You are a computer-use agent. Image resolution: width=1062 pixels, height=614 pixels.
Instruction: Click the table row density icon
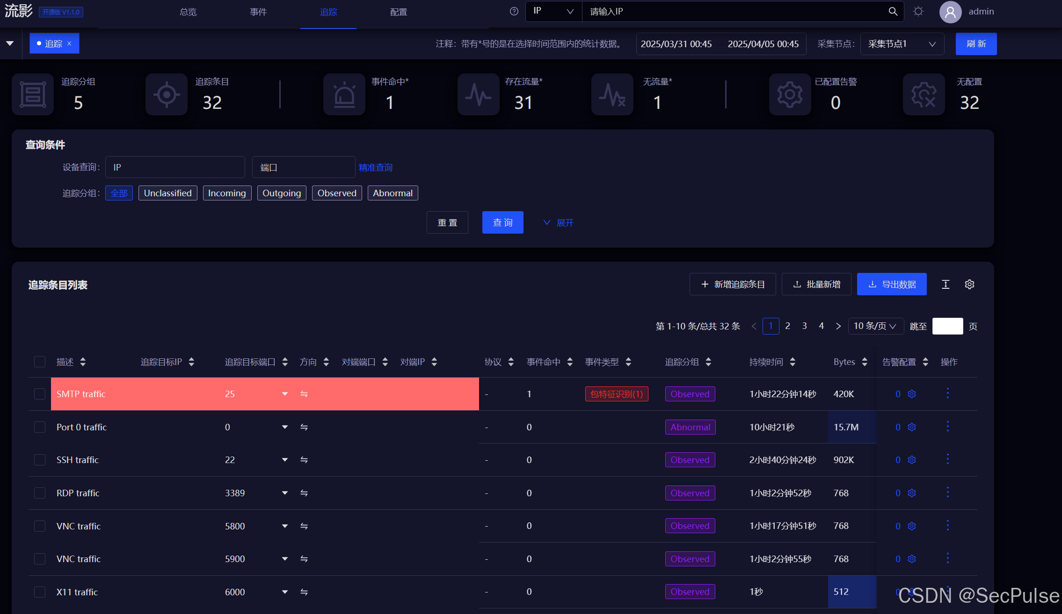coord(946,284)
